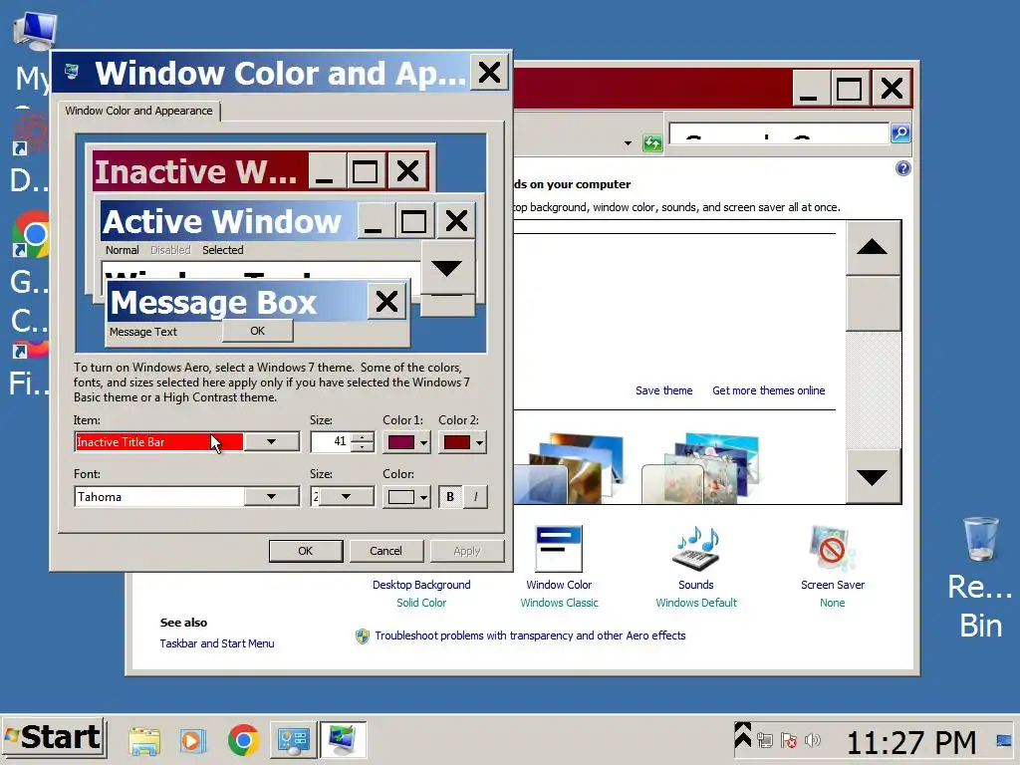Click the Action Center flag tray icon
Viewport: 1020px width, 765px height.
[789, 740]
